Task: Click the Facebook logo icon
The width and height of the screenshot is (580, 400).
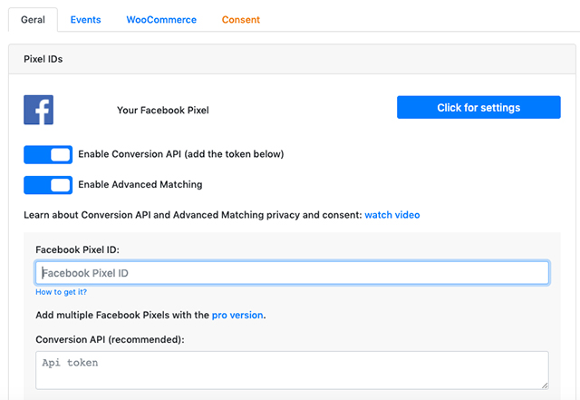Action: click(x=38, y=110)
